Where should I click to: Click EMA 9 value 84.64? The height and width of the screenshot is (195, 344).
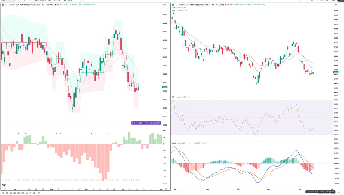(x=184, y=7)
